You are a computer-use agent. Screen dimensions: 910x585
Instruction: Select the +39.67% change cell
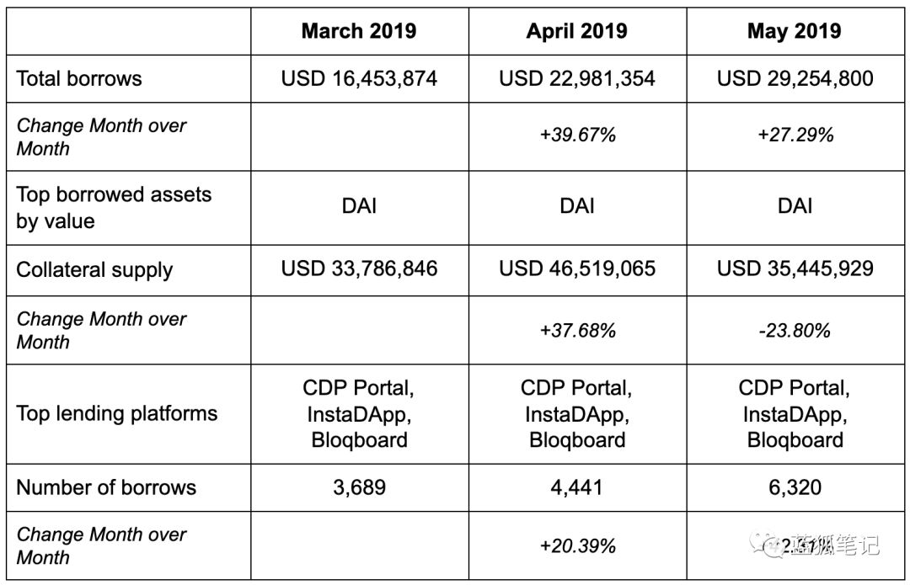[x=577, y=135]
